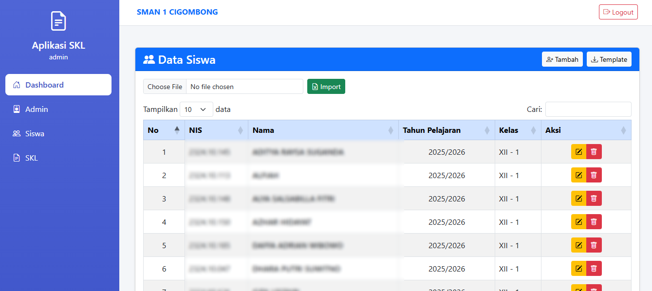Viewport: 652px width, 291px height.
Task: Click the SMAN 1 CIGOMBONG header link
Action: pyautogui.click(x=177, y=12)
